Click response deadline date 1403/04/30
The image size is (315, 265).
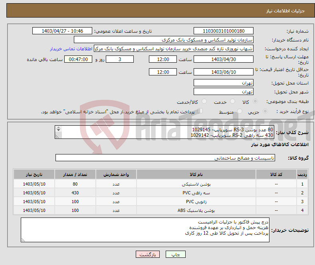224,59
